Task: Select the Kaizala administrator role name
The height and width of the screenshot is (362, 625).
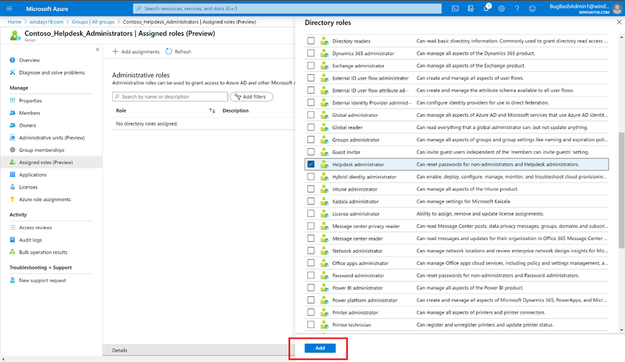Action: pyautogui.click(x=355, y=201)
